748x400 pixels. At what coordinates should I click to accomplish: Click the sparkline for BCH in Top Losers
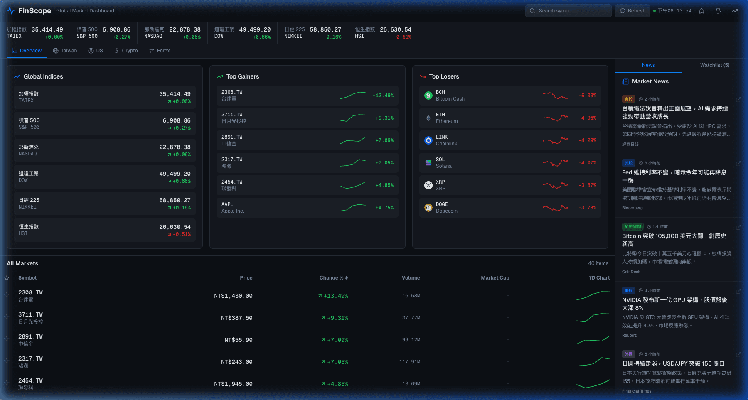(556, 96)
